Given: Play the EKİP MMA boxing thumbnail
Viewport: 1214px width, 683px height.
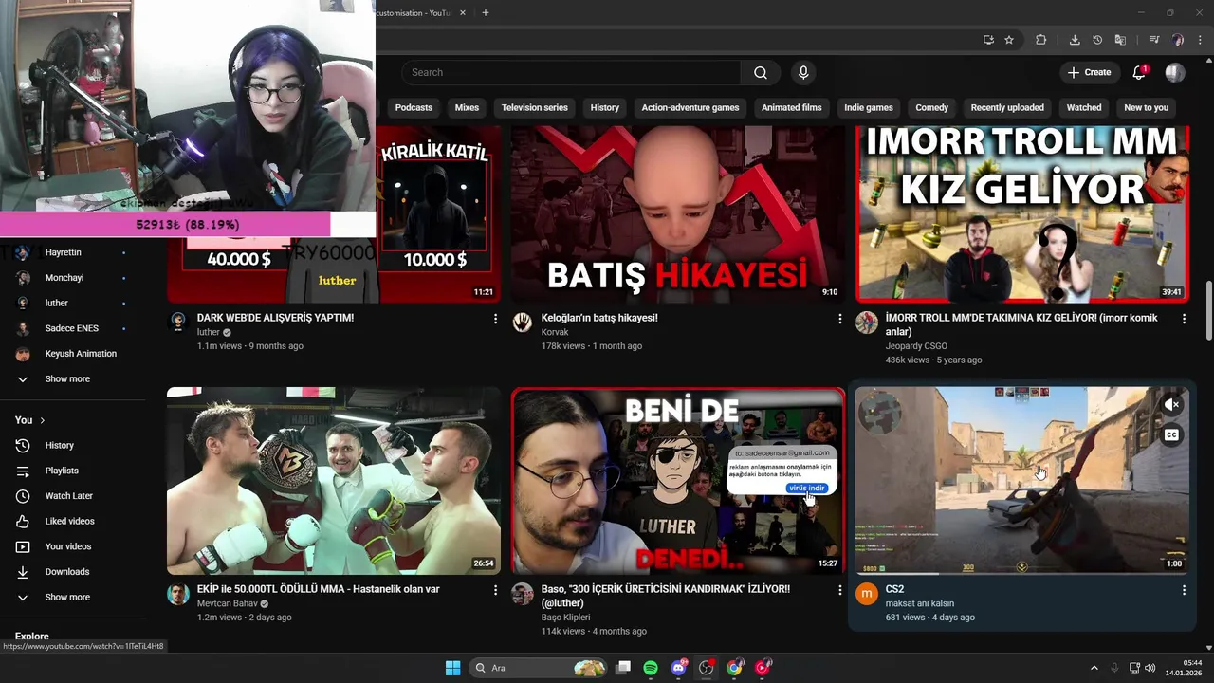Looking at the screenshot, I should click(x=334, y=481).
